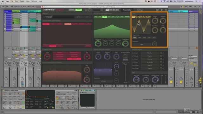Open the Apple menu icon
Image resolution: width=203 pixels, height=114 pixels.
(x=3, y=1)
